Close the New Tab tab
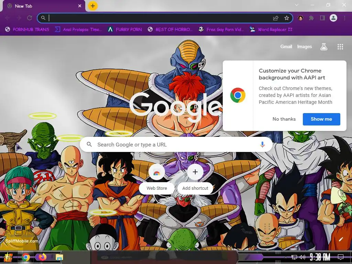352x264 pixels. coord(80,6)
